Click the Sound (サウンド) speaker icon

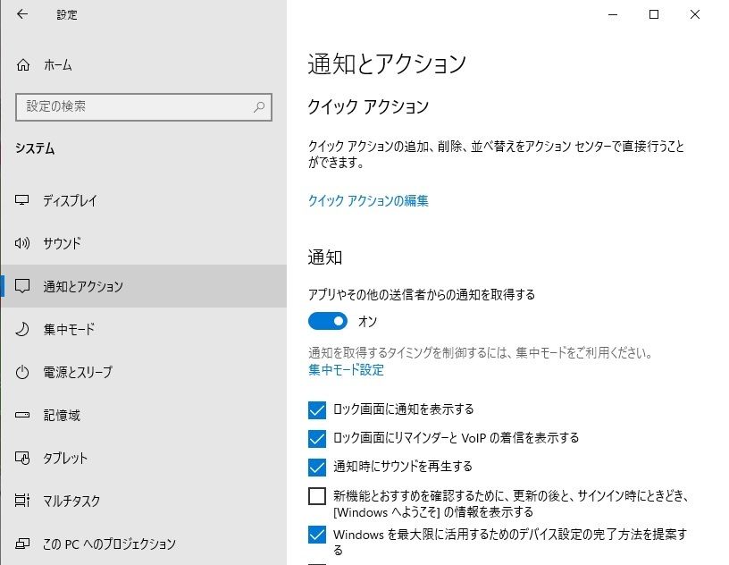pos(21,243)
